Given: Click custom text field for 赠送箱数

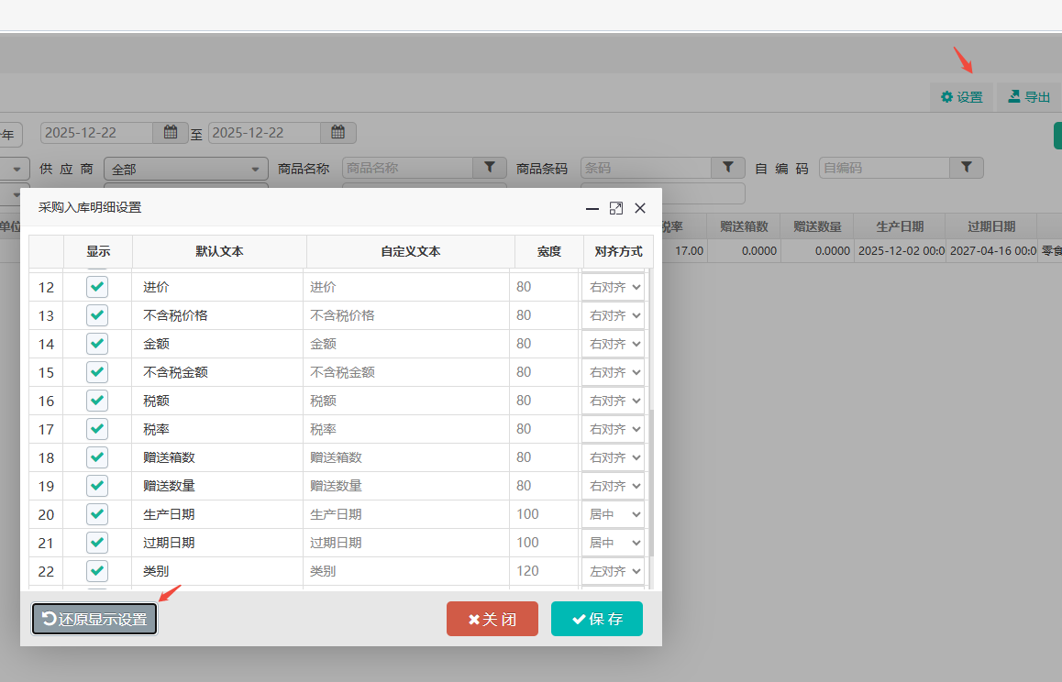Looking at the screenshot, I should (x=405, y=457).
